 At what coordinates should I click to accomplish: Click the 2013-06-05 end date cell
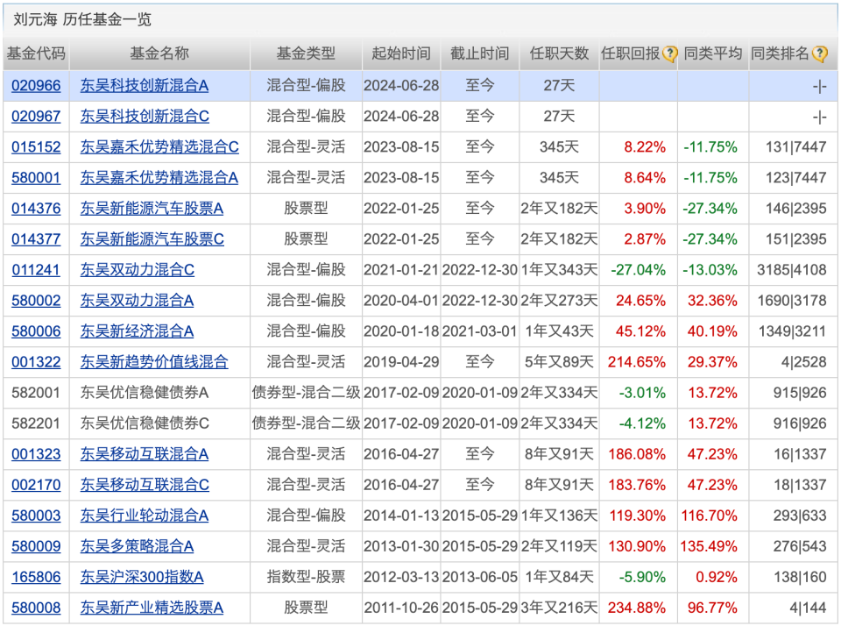[480, 577]
